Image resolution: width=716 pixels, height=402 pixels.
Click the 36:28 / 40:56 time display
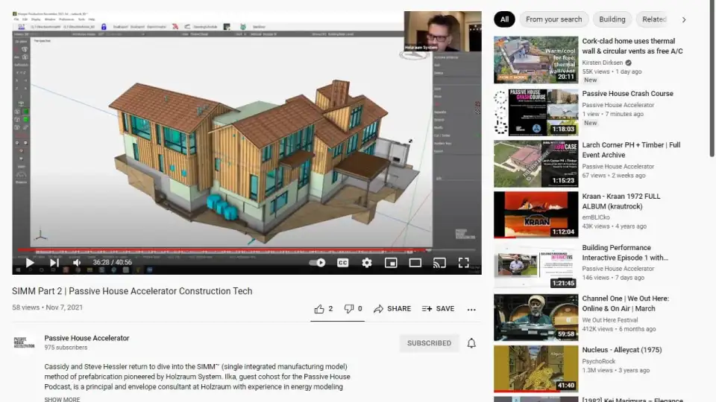point(113,263)
